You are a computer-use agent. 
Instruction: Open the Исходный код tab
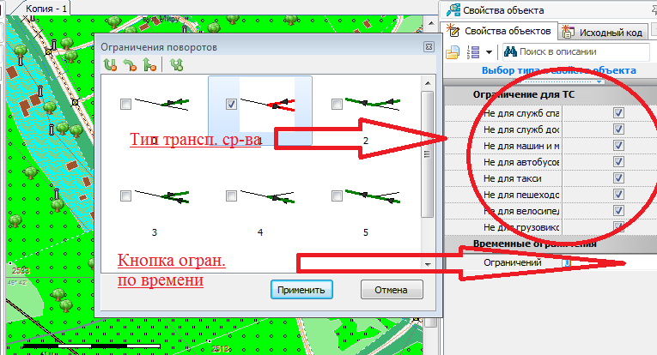603,33
